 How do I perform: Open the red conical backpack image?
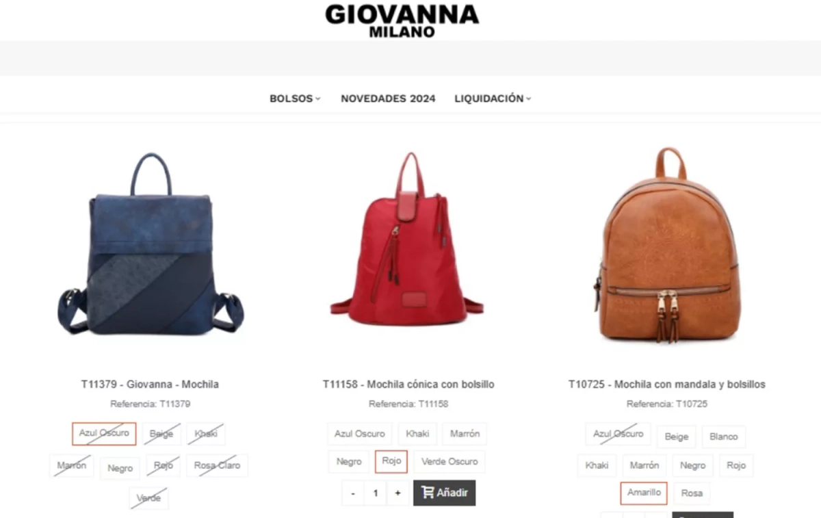pyautogui.click(x=407, y=238)
